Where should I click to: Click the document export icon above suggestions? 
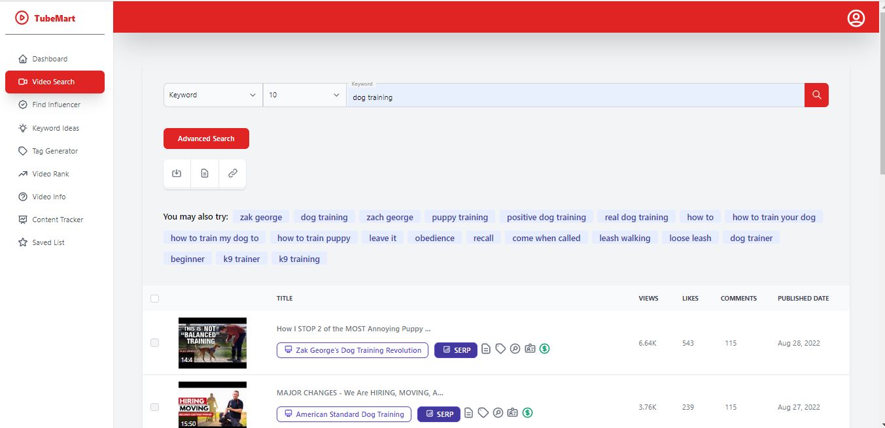pos(205,174)
